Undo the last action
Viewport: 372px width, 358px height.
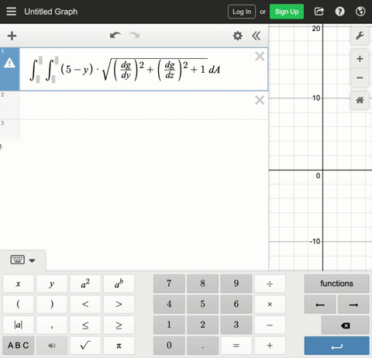point(115,36)
